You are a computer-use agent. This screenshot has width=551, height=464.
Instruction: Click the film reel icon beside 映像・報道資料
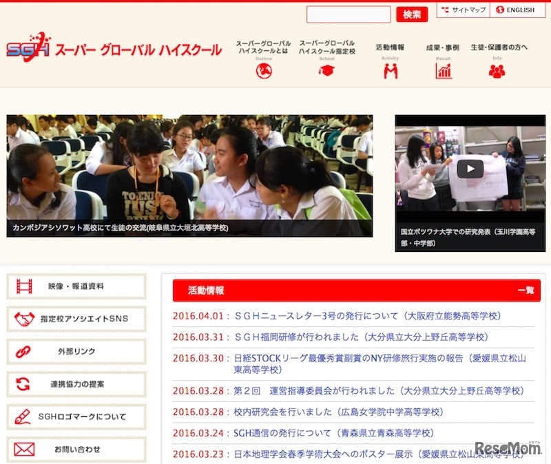tap(25, 286)
